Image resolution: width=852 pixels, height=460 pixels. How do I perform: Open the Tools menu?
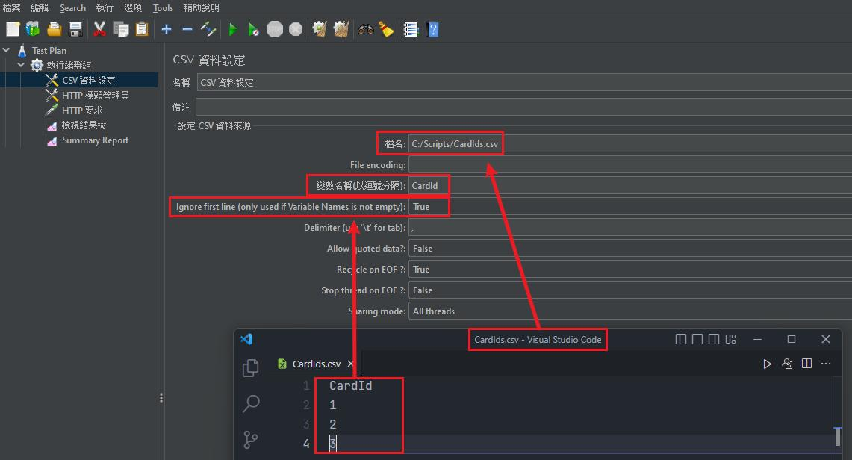[163, 7]
